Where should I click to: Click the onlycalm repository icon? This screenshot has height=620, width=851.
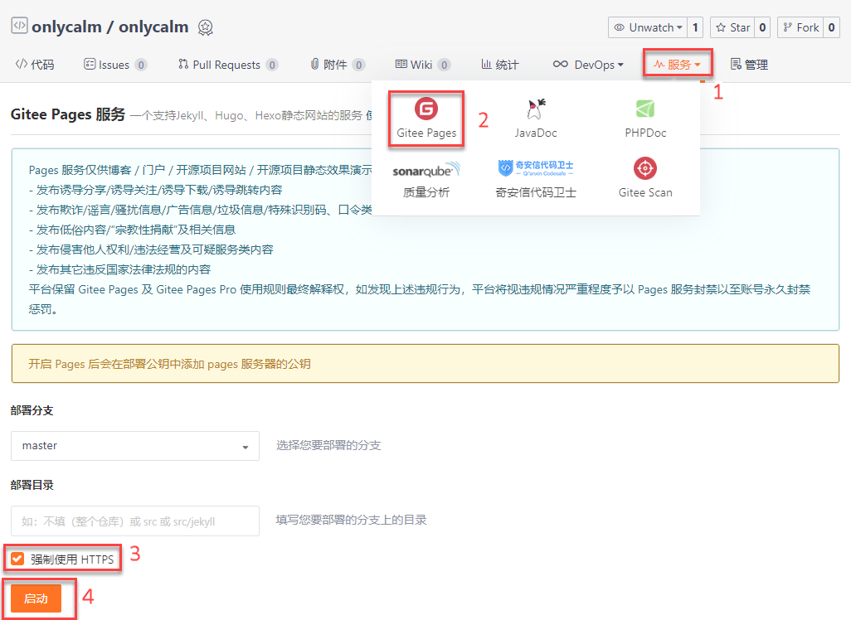(18, 26)
